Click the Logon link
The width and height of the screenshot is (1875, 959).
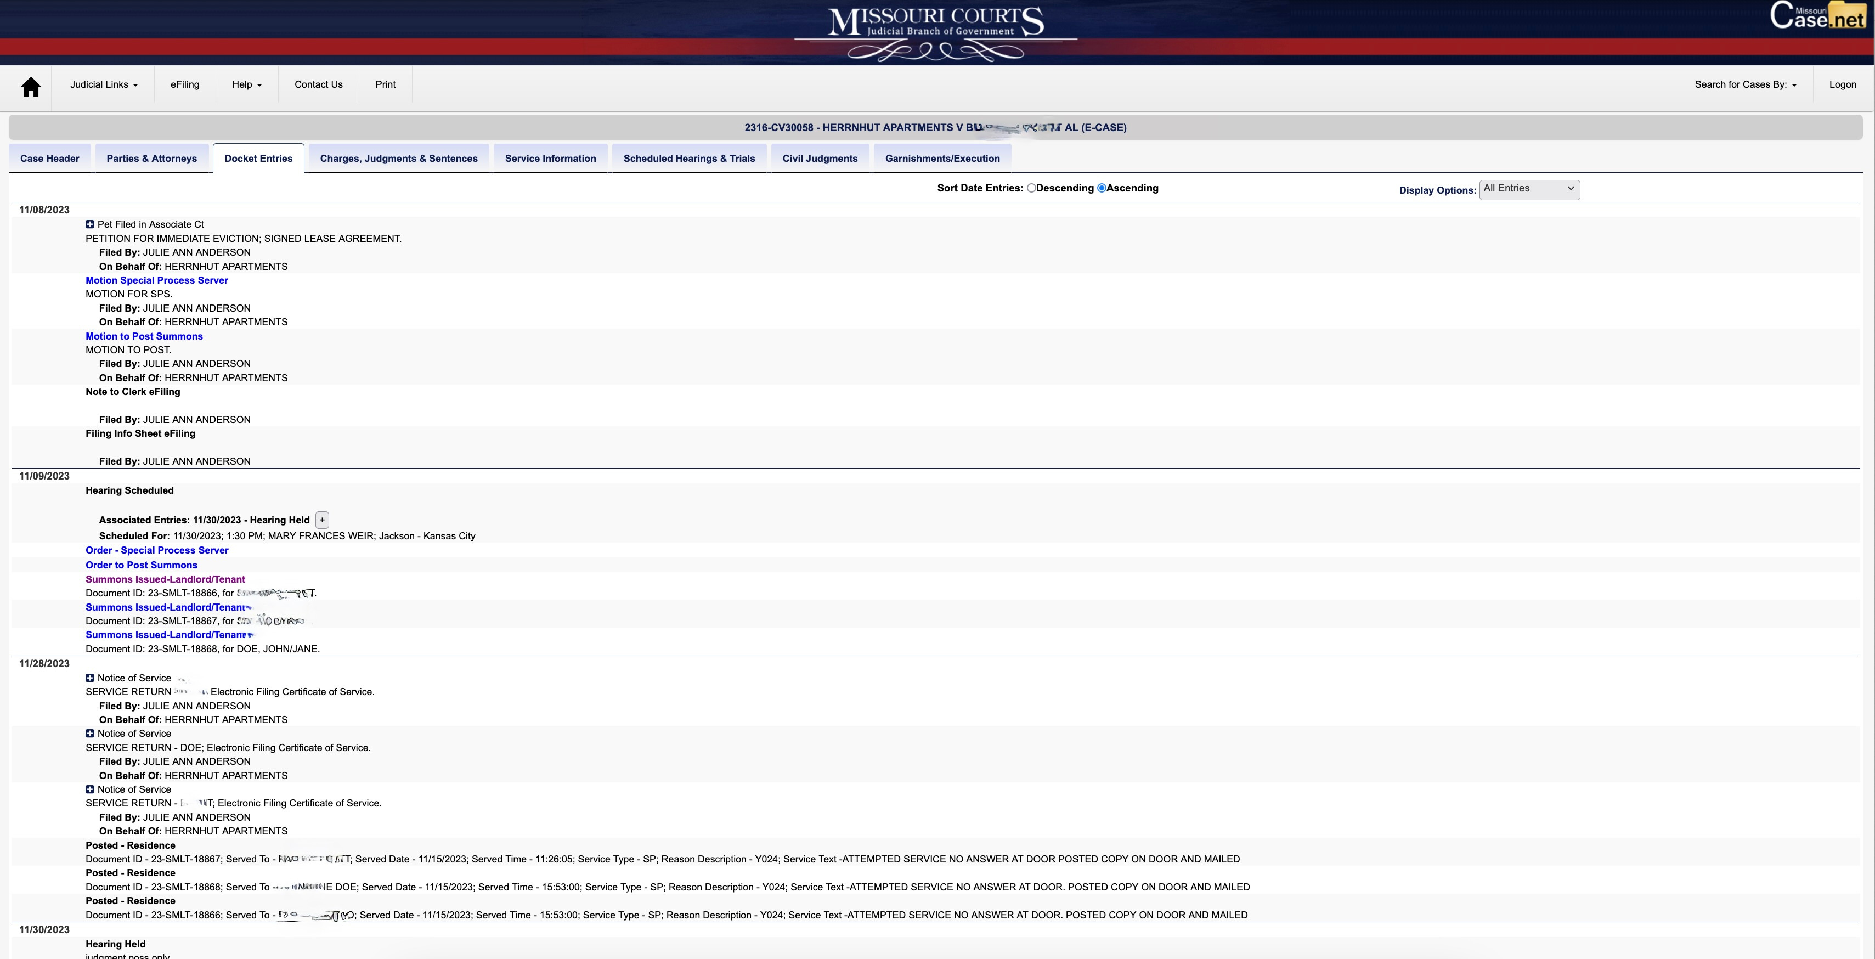click(x=1843, y=84)
